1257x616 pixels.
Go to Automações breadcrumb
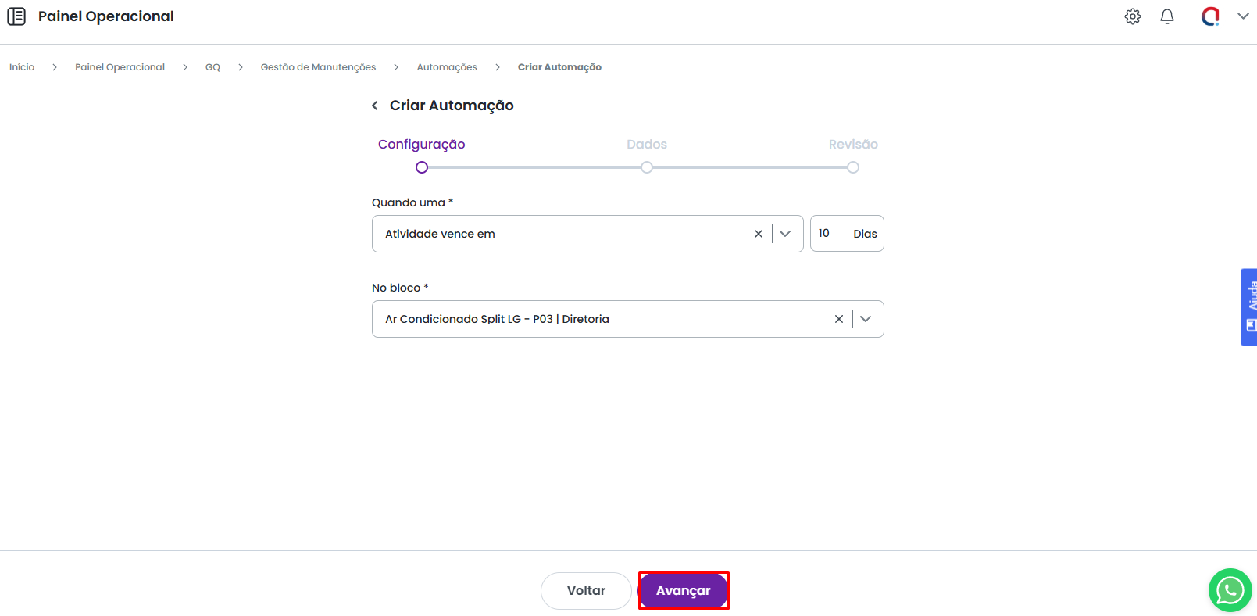coord(447,67)
